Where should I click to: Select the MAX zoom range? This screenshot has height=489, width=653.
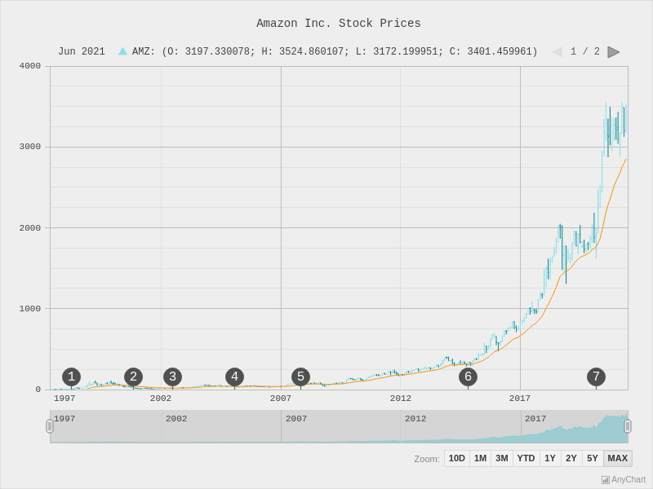pos(618,458)
